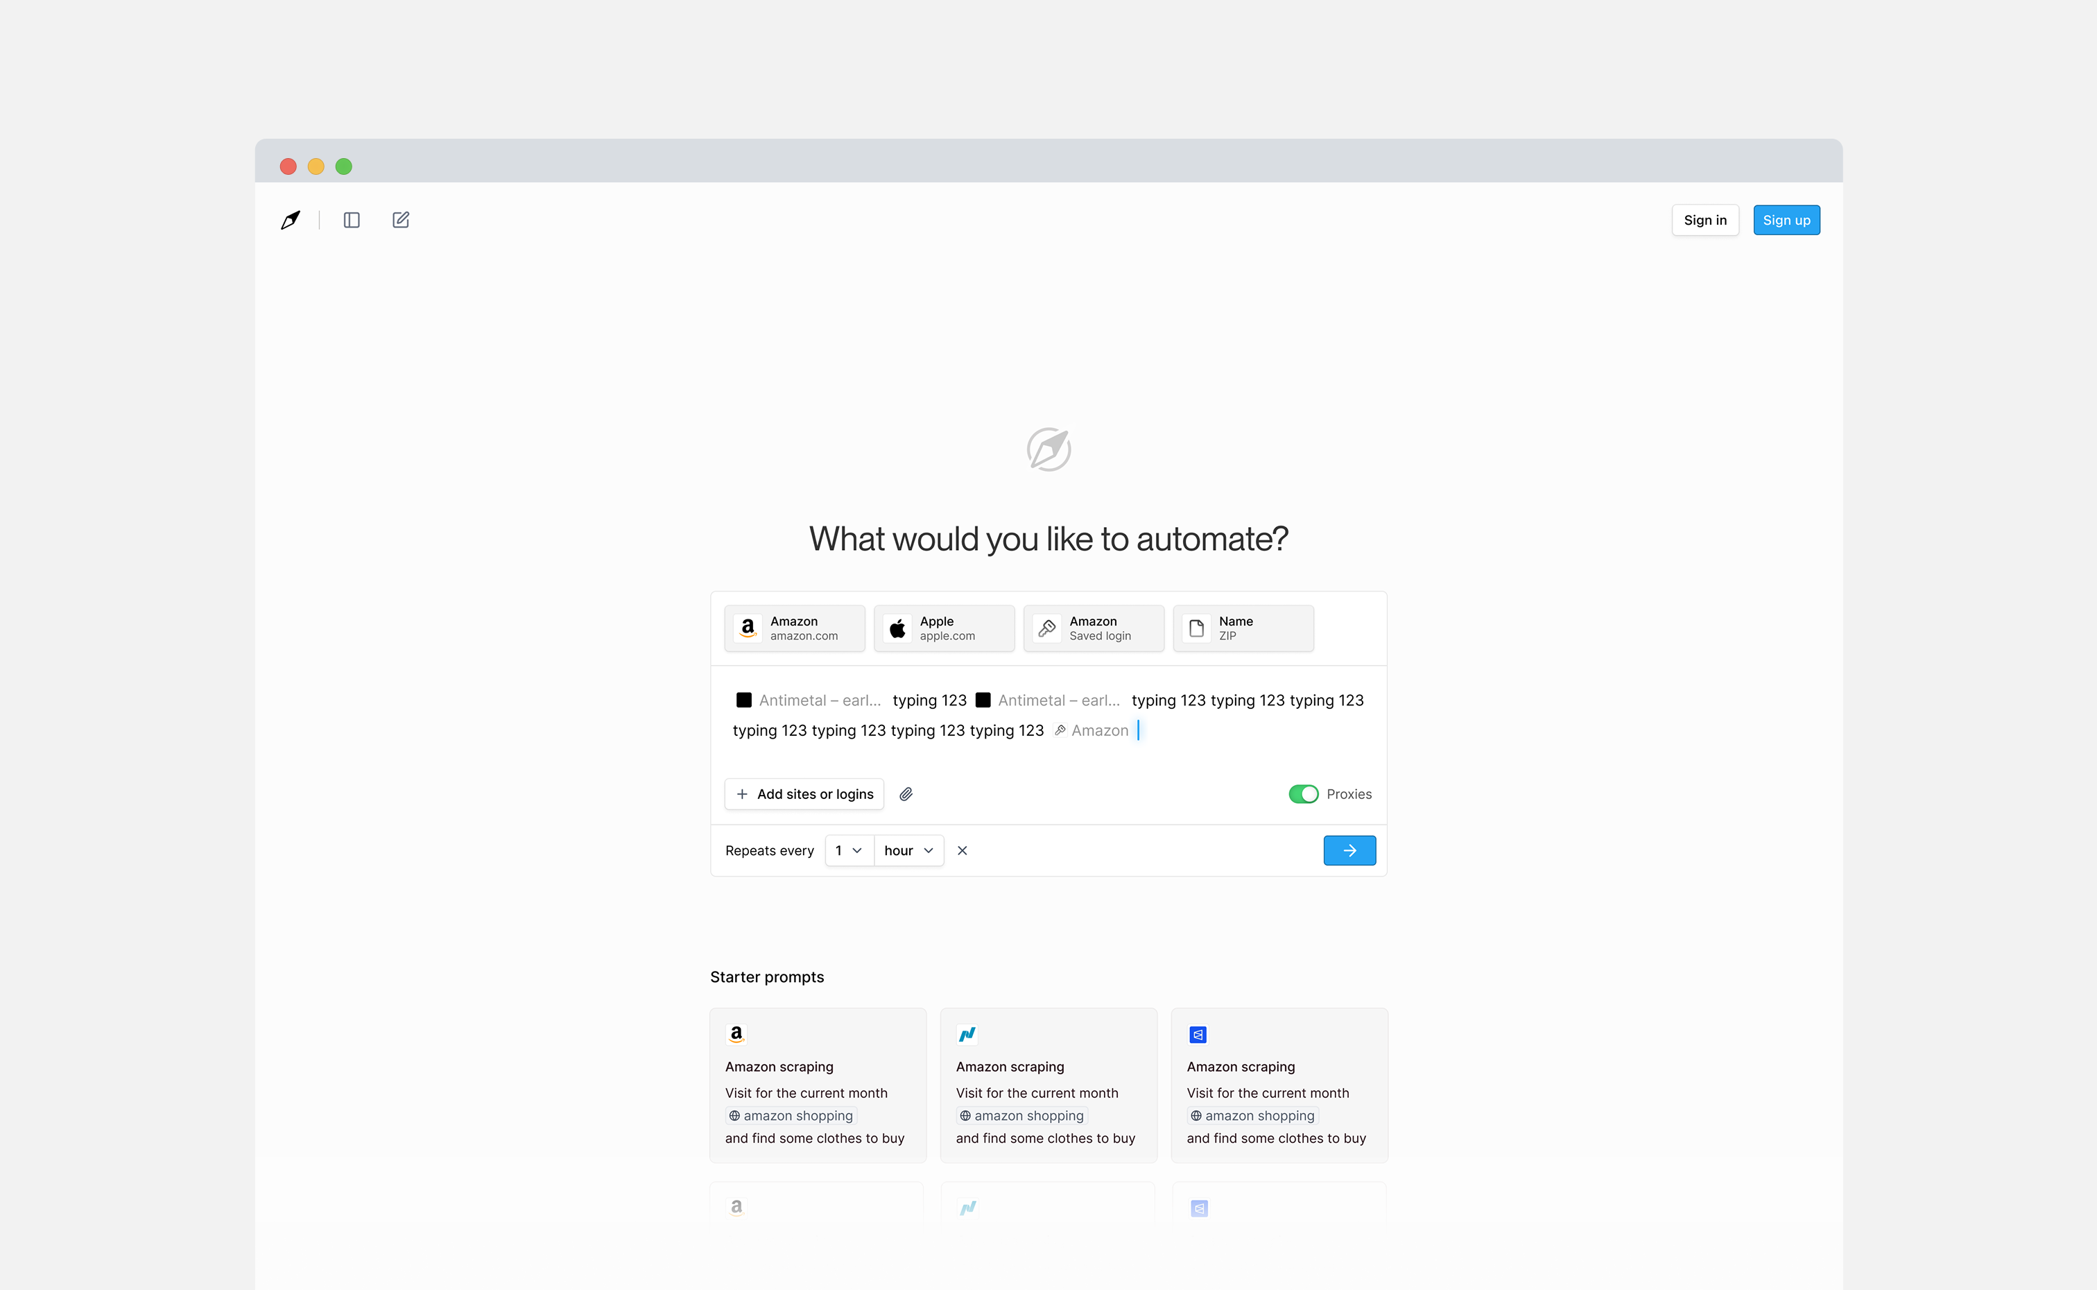Click the Amazon logo icon in site chip
Image resolution: width=2097 pixels, height=1290 pixels.
click(748, 629)
